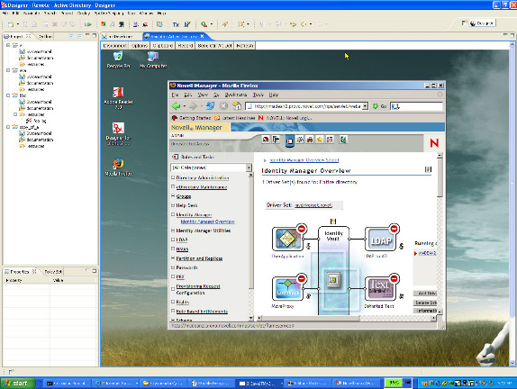Open the Firefox address bar dropdown arrow
The width and height of the screenshot is (517, 389).
[365, 106]
